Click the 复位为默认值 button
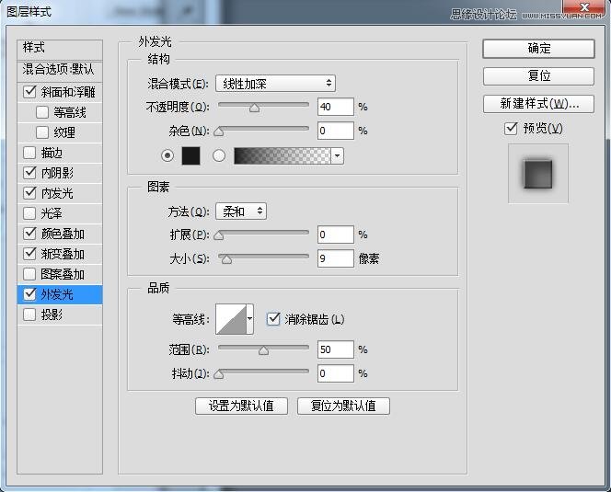Image resolution: width=611 pixels, height=492 pixels. click(x=343, y=406)
